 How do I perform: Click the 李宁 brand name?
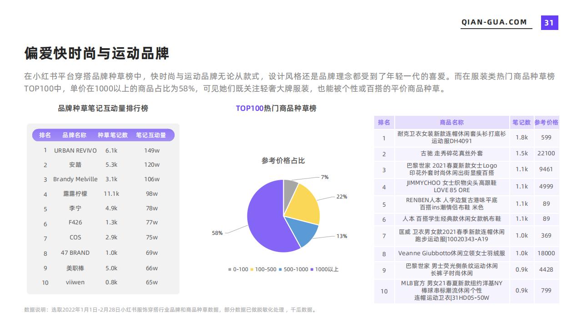tap(75, 208)
